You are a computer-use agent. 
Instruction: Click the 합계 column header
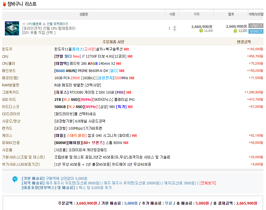(x=231, y=14)
